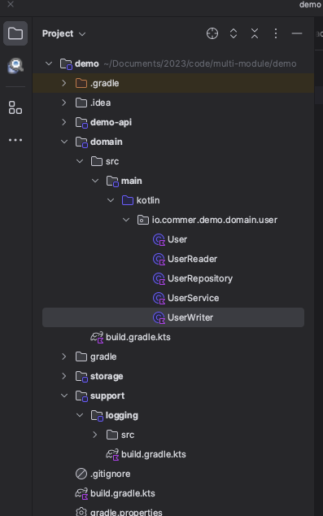
Task: Open Project panel options menu
Action: 276,33
